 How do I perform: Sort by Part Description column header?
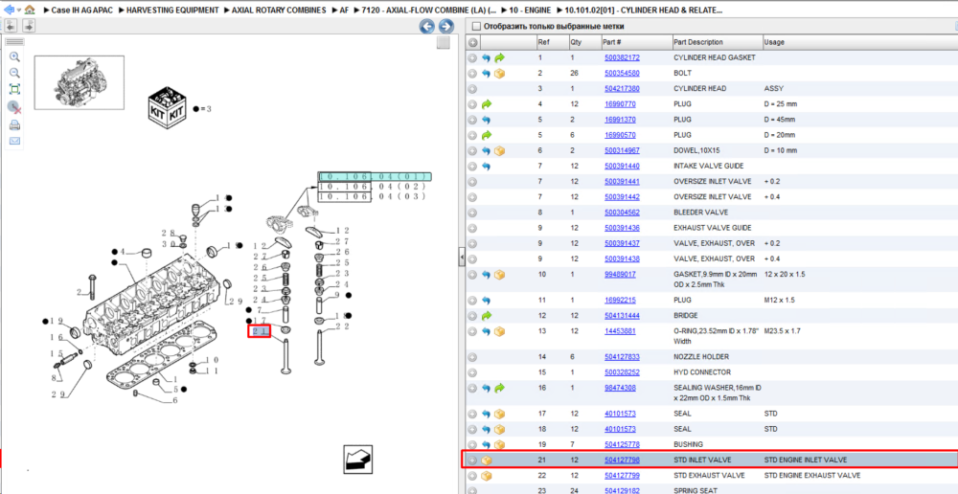point(717,42)
